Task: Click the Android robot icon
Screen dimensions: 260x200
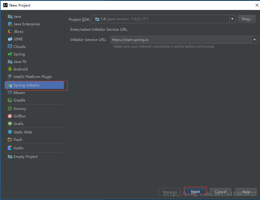Action: [10, 69]
